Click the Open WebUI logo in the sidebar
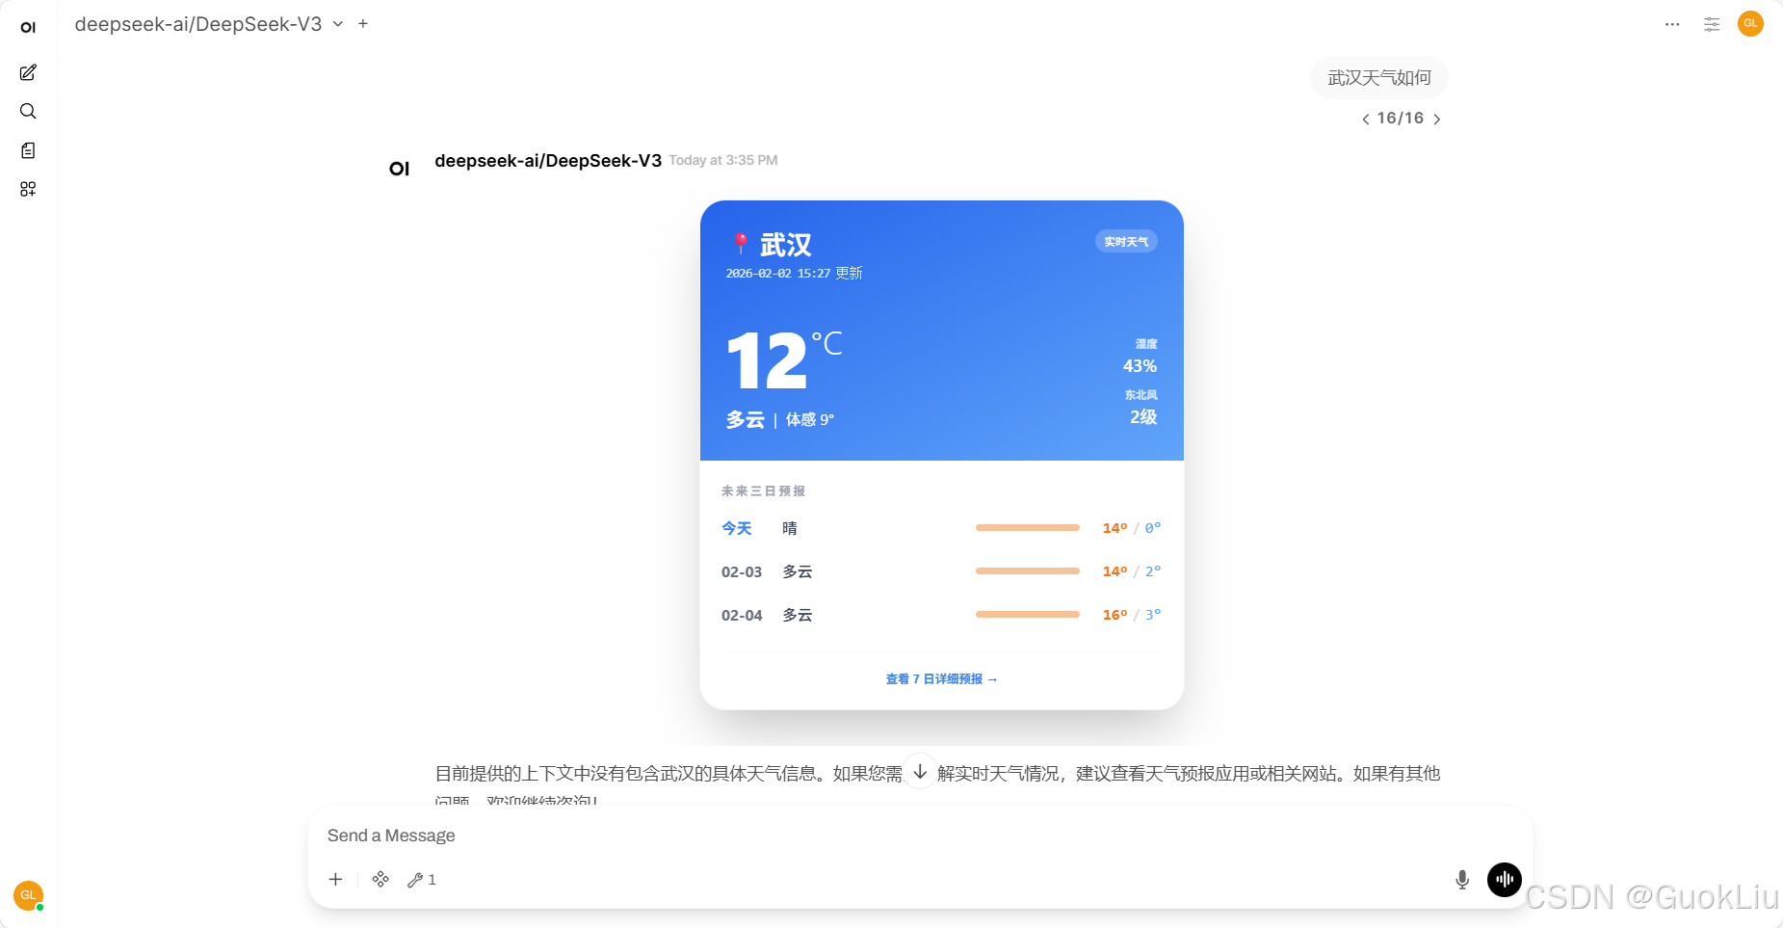The width and height of the screenshot is (1783, 928). click(x=28, y=27)
